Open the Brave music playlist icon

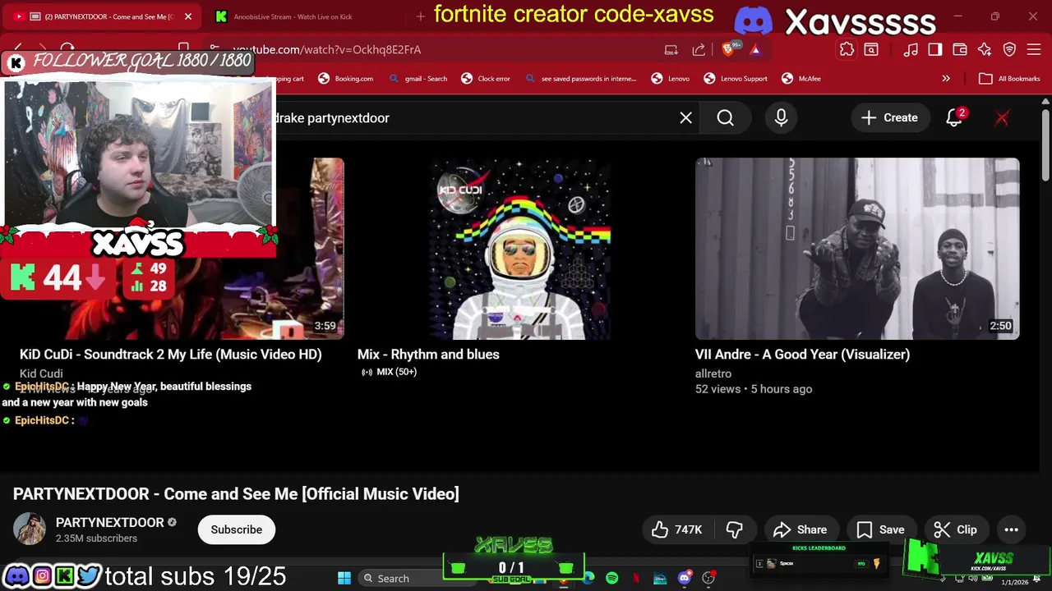tap(911, 50)
